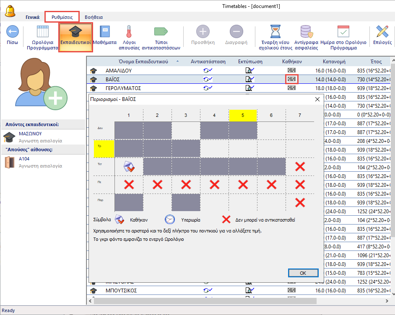
Task: Select the yellow Τρ day row header
Action: click(x=104, y=149)
